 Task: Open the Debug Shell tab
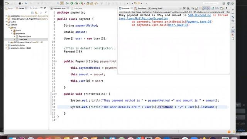[155, 8]
